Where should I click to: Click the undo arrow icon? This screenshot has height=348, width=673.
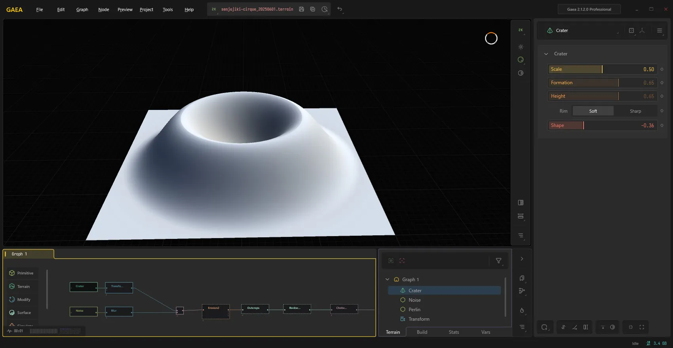click(x=340, y=9)
